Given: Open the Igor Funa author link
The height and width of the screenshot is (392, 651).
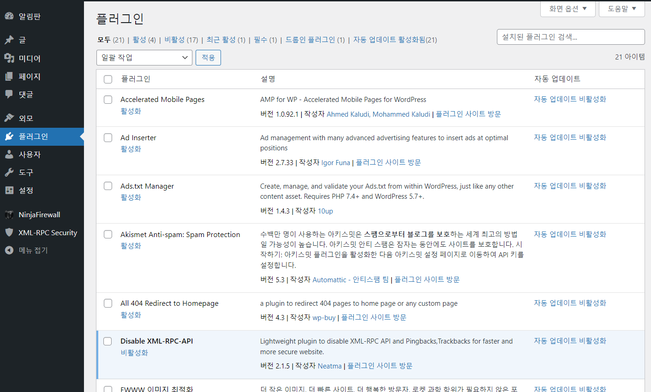Looking at the screenshot, I should (x=336, y=162).
